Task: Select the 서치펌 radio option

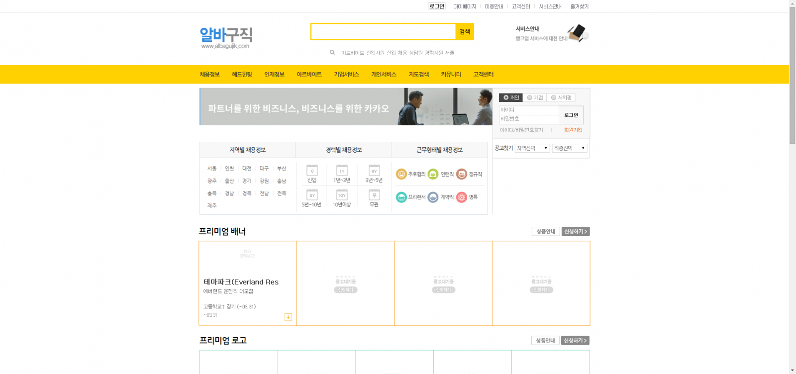Action: [x=554, y=98]
